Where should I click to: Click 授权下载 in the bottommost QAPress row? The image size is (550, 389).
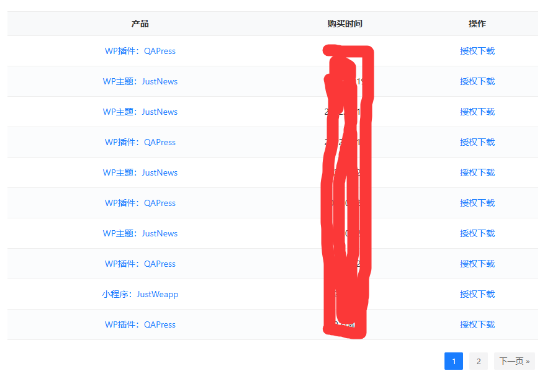pos(477,324)
